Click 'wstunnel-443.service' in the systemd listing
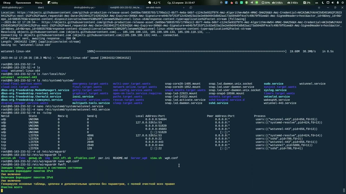Viewport: 346px width, 194px height. (x=280, y=103)
